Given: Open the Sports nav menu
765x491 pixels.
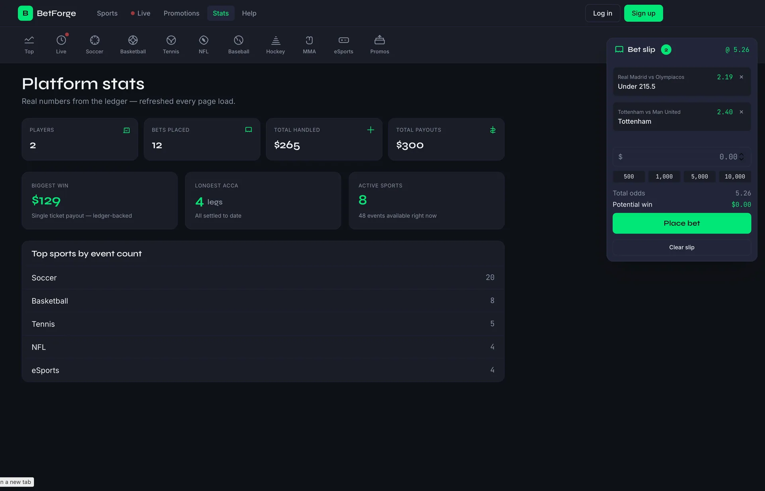Looking at the screenshot, I should point(107,13).
